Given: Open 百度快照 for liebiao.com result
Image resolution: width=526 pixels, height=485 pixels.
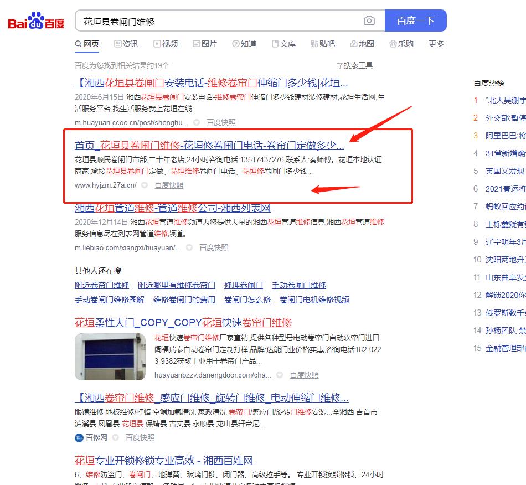Looking at the screenshot, I should coord(214,247).
